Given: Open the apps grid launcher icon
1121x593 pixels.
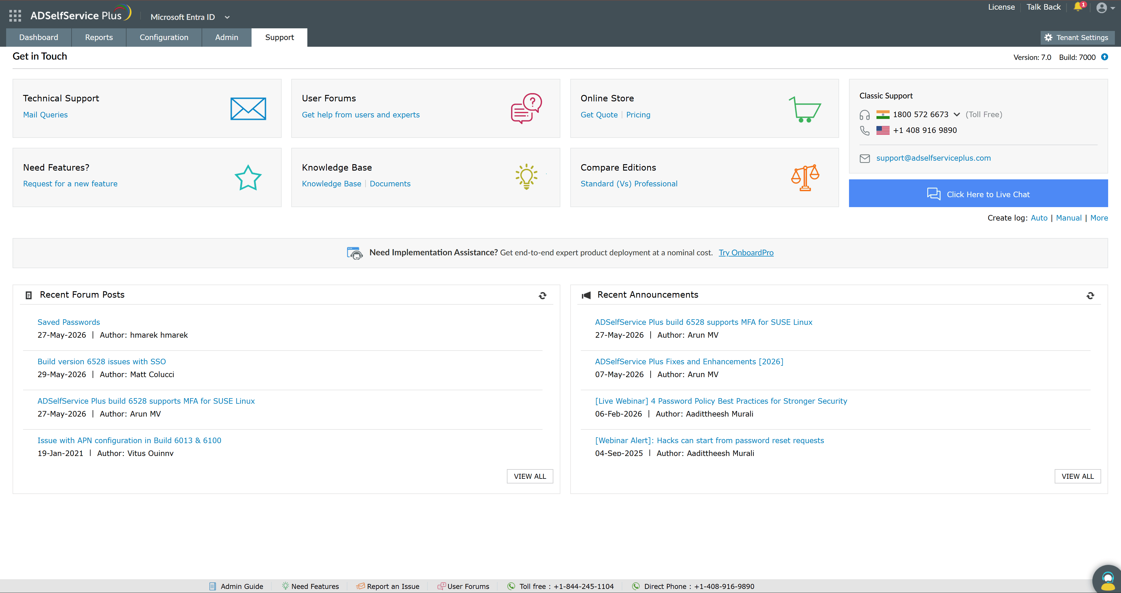Looking at the screenshot, I should tap(15, 16).
